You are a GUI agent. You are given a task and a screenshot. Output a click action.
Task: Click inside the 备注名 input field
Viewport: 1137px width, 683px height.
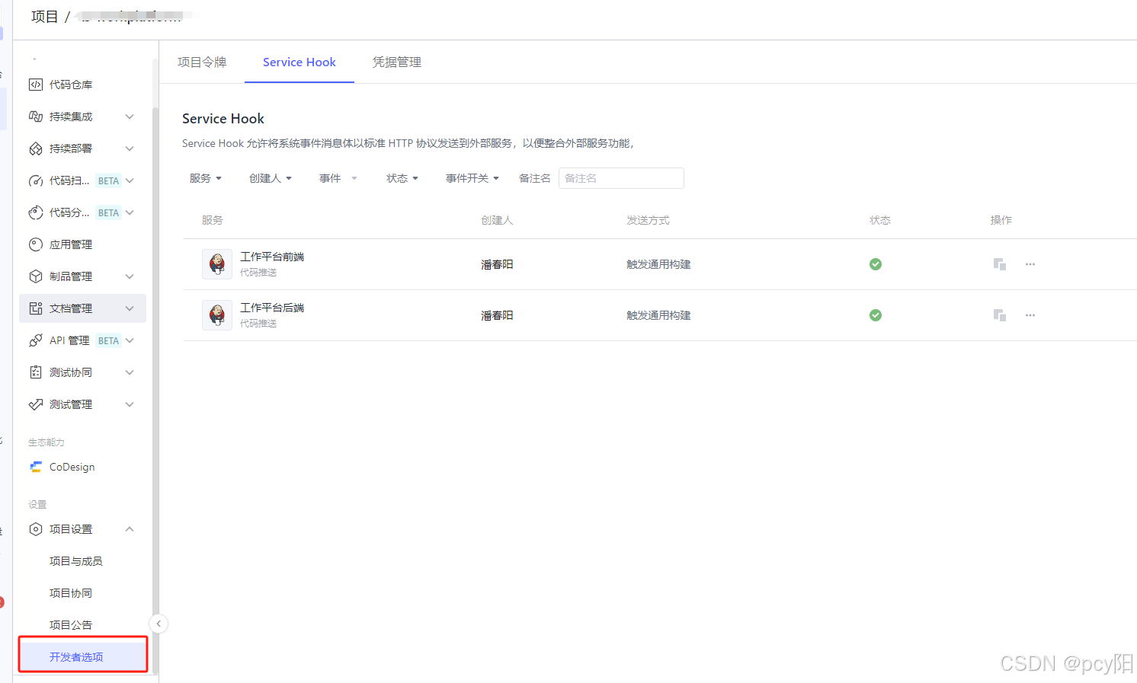tap(620, 177)
